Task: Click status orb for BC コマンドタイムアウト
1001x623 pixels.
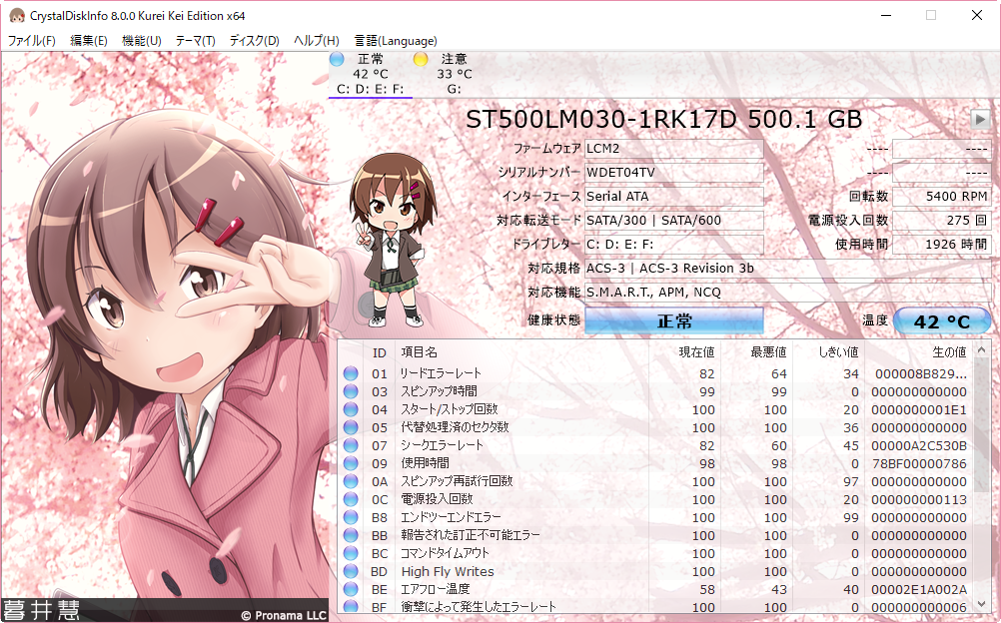Action: 351,553
